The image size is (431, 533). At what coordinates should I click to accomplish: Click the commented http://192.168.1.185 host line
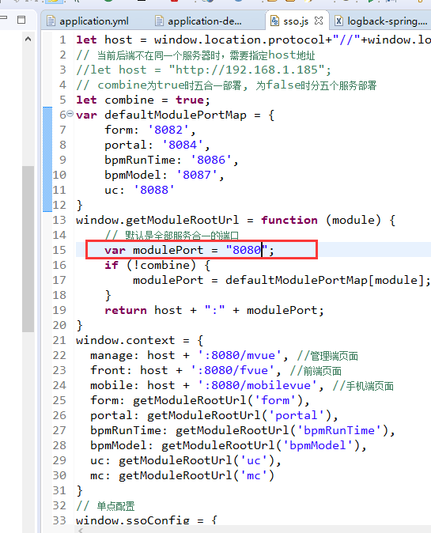click(x=203, y=70)
